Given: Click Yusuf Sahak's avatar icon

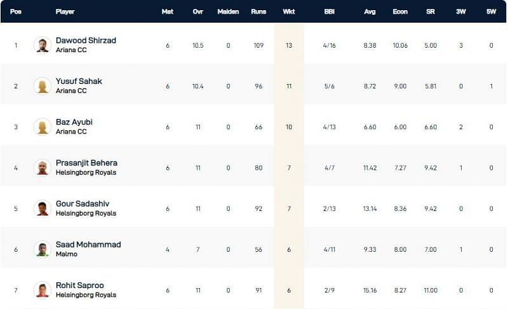Looking at the screenshot, I should (x=43, y=86).
